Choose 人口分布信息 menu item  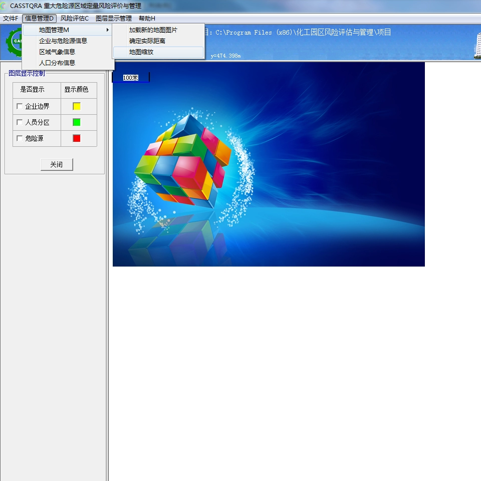click(x=57, y=63)
